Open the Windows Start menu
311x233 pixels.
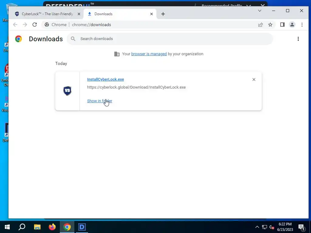(7, 227)
